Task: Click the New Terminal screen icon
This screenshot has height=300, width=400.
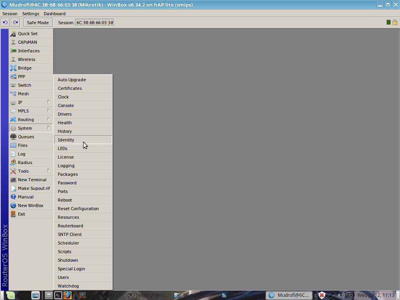Action: (13, 180)
